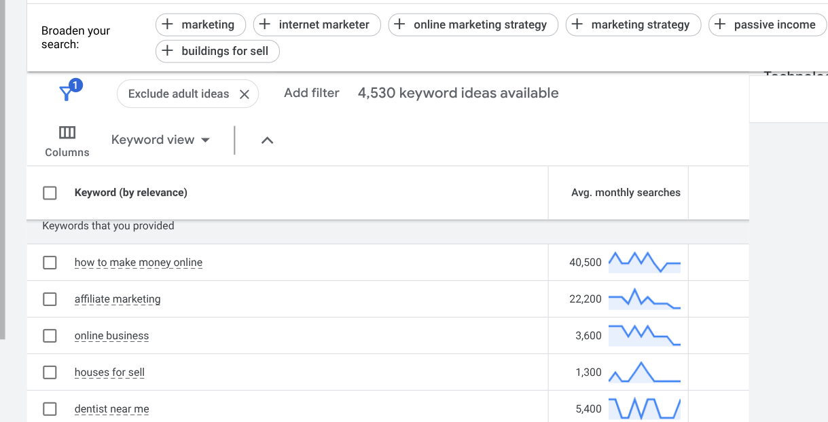Select the 'dentist near me' checkbox

coord(50,409)
